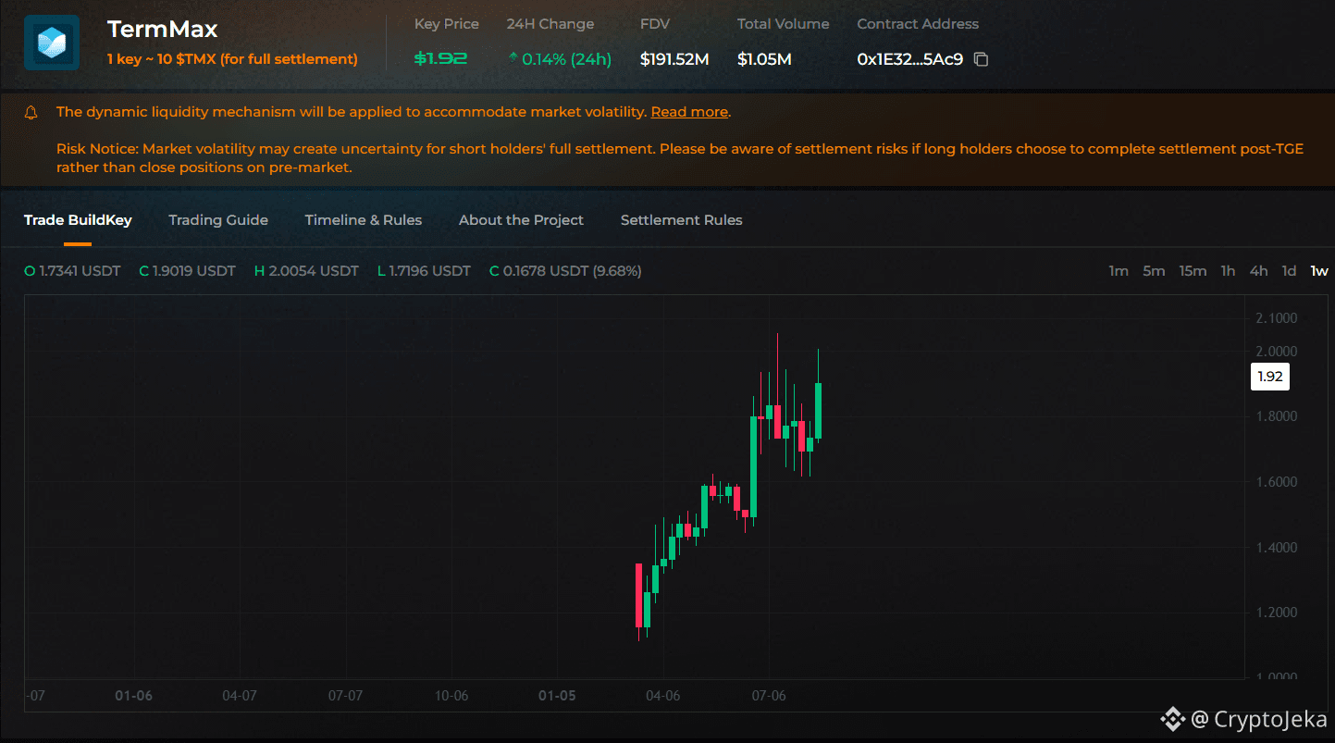1335x743 pixels.
Task: Click the Key Price value $1.92
Action: [x=440, y=59]
